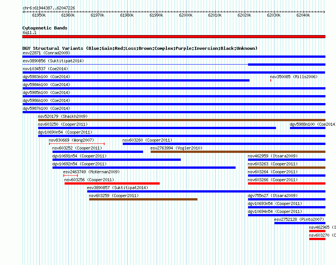Viewport: 336px width, 265px height.
Task: Click dgv5983n100 (Coe2014) label
Action: tap(46, 77)
